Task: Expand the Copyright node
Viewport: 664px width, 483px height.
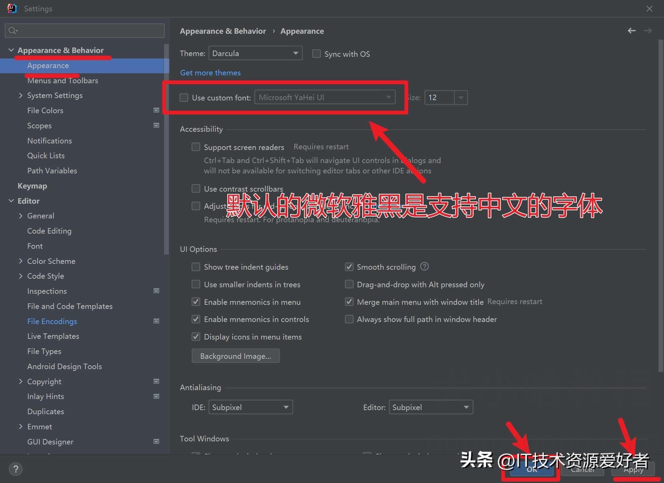Action: [x=21, y=381]
